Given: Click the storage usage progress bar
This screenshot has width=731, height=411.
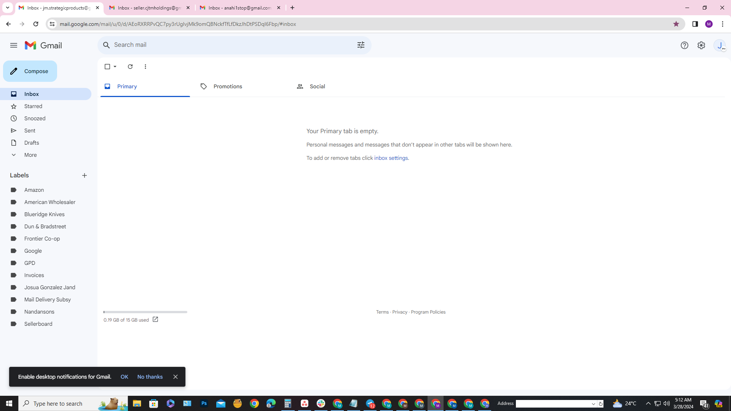Looking at the screenshot, I should pyautogui.click(x=145, y=312).
